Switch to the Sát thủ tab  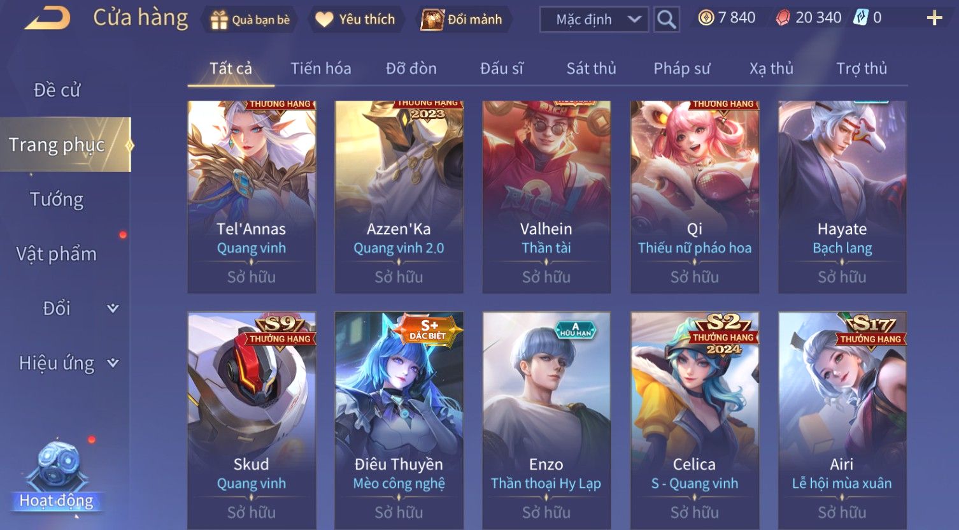(x=591, y=68)
